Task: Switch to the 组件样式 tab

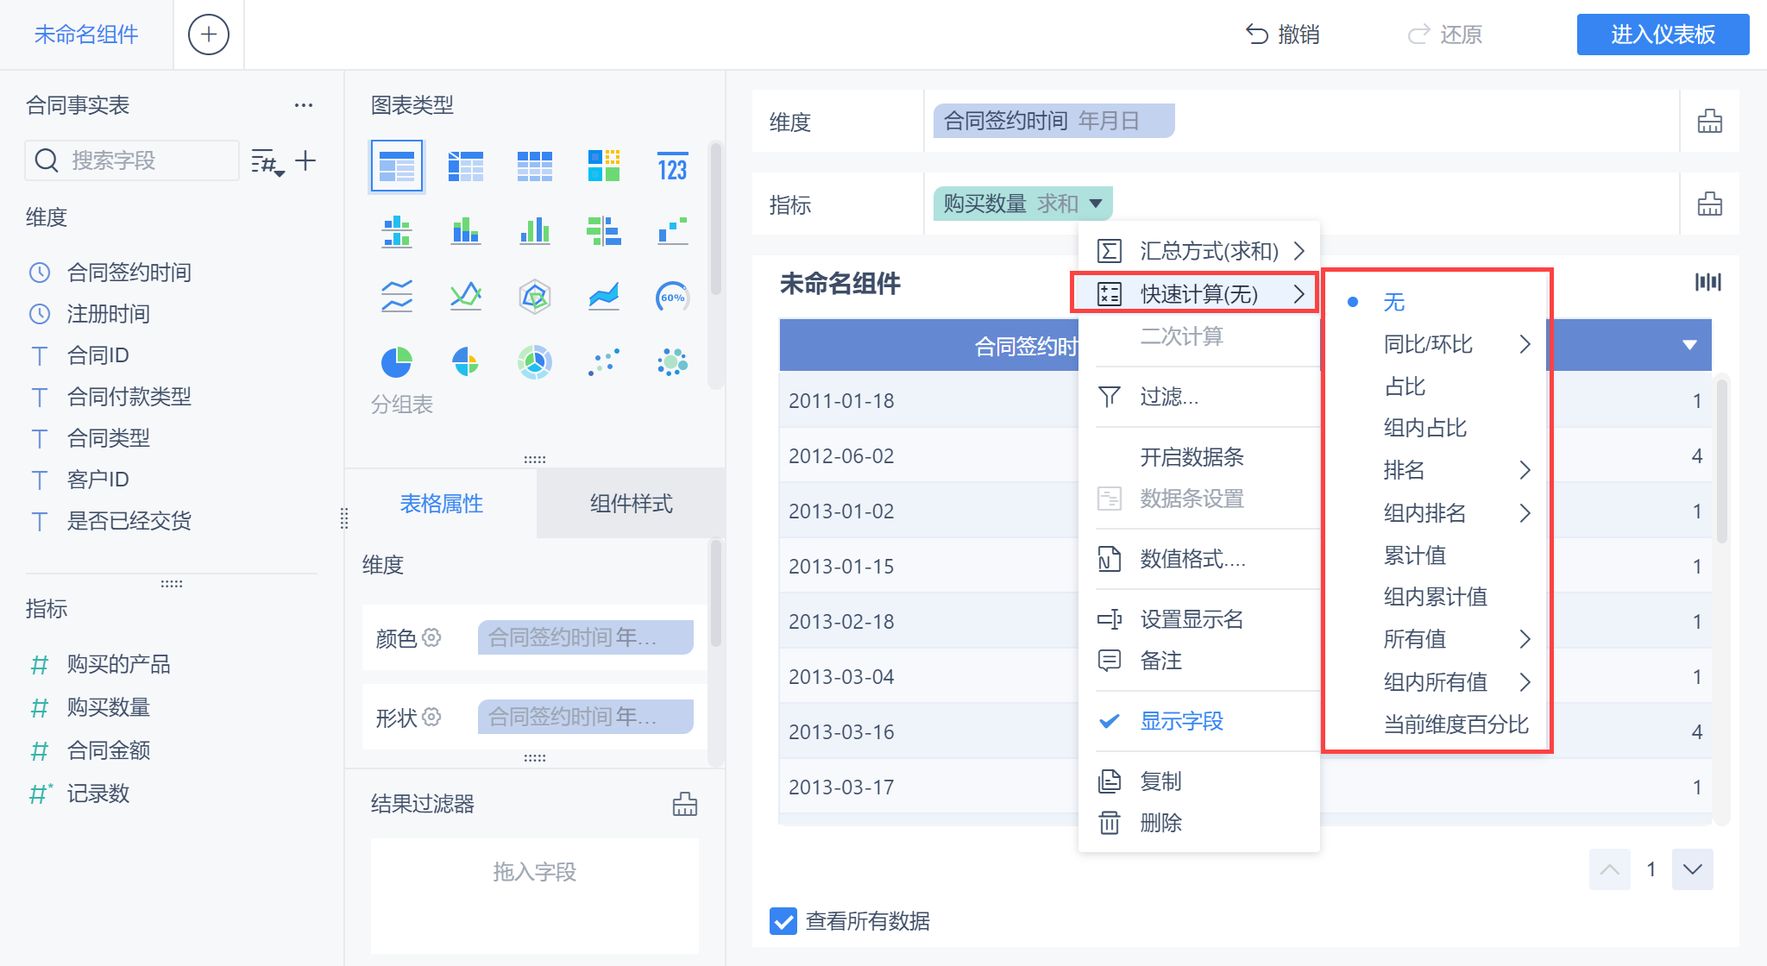Action: (x=631, y=504)
